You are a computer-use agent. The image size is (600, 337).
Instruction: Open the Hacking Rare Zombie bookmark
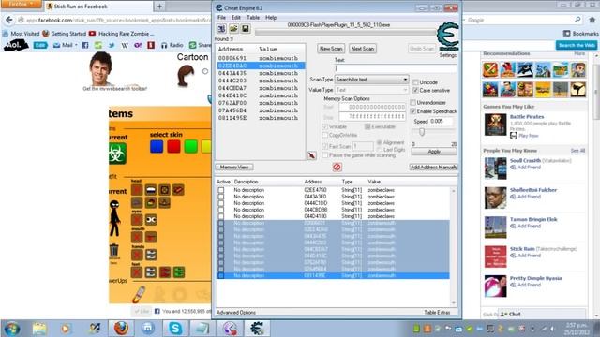point(122,34)
